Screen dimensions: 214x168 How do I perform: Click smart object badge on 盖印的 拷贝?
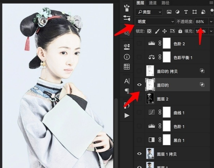tap(202, 71)
